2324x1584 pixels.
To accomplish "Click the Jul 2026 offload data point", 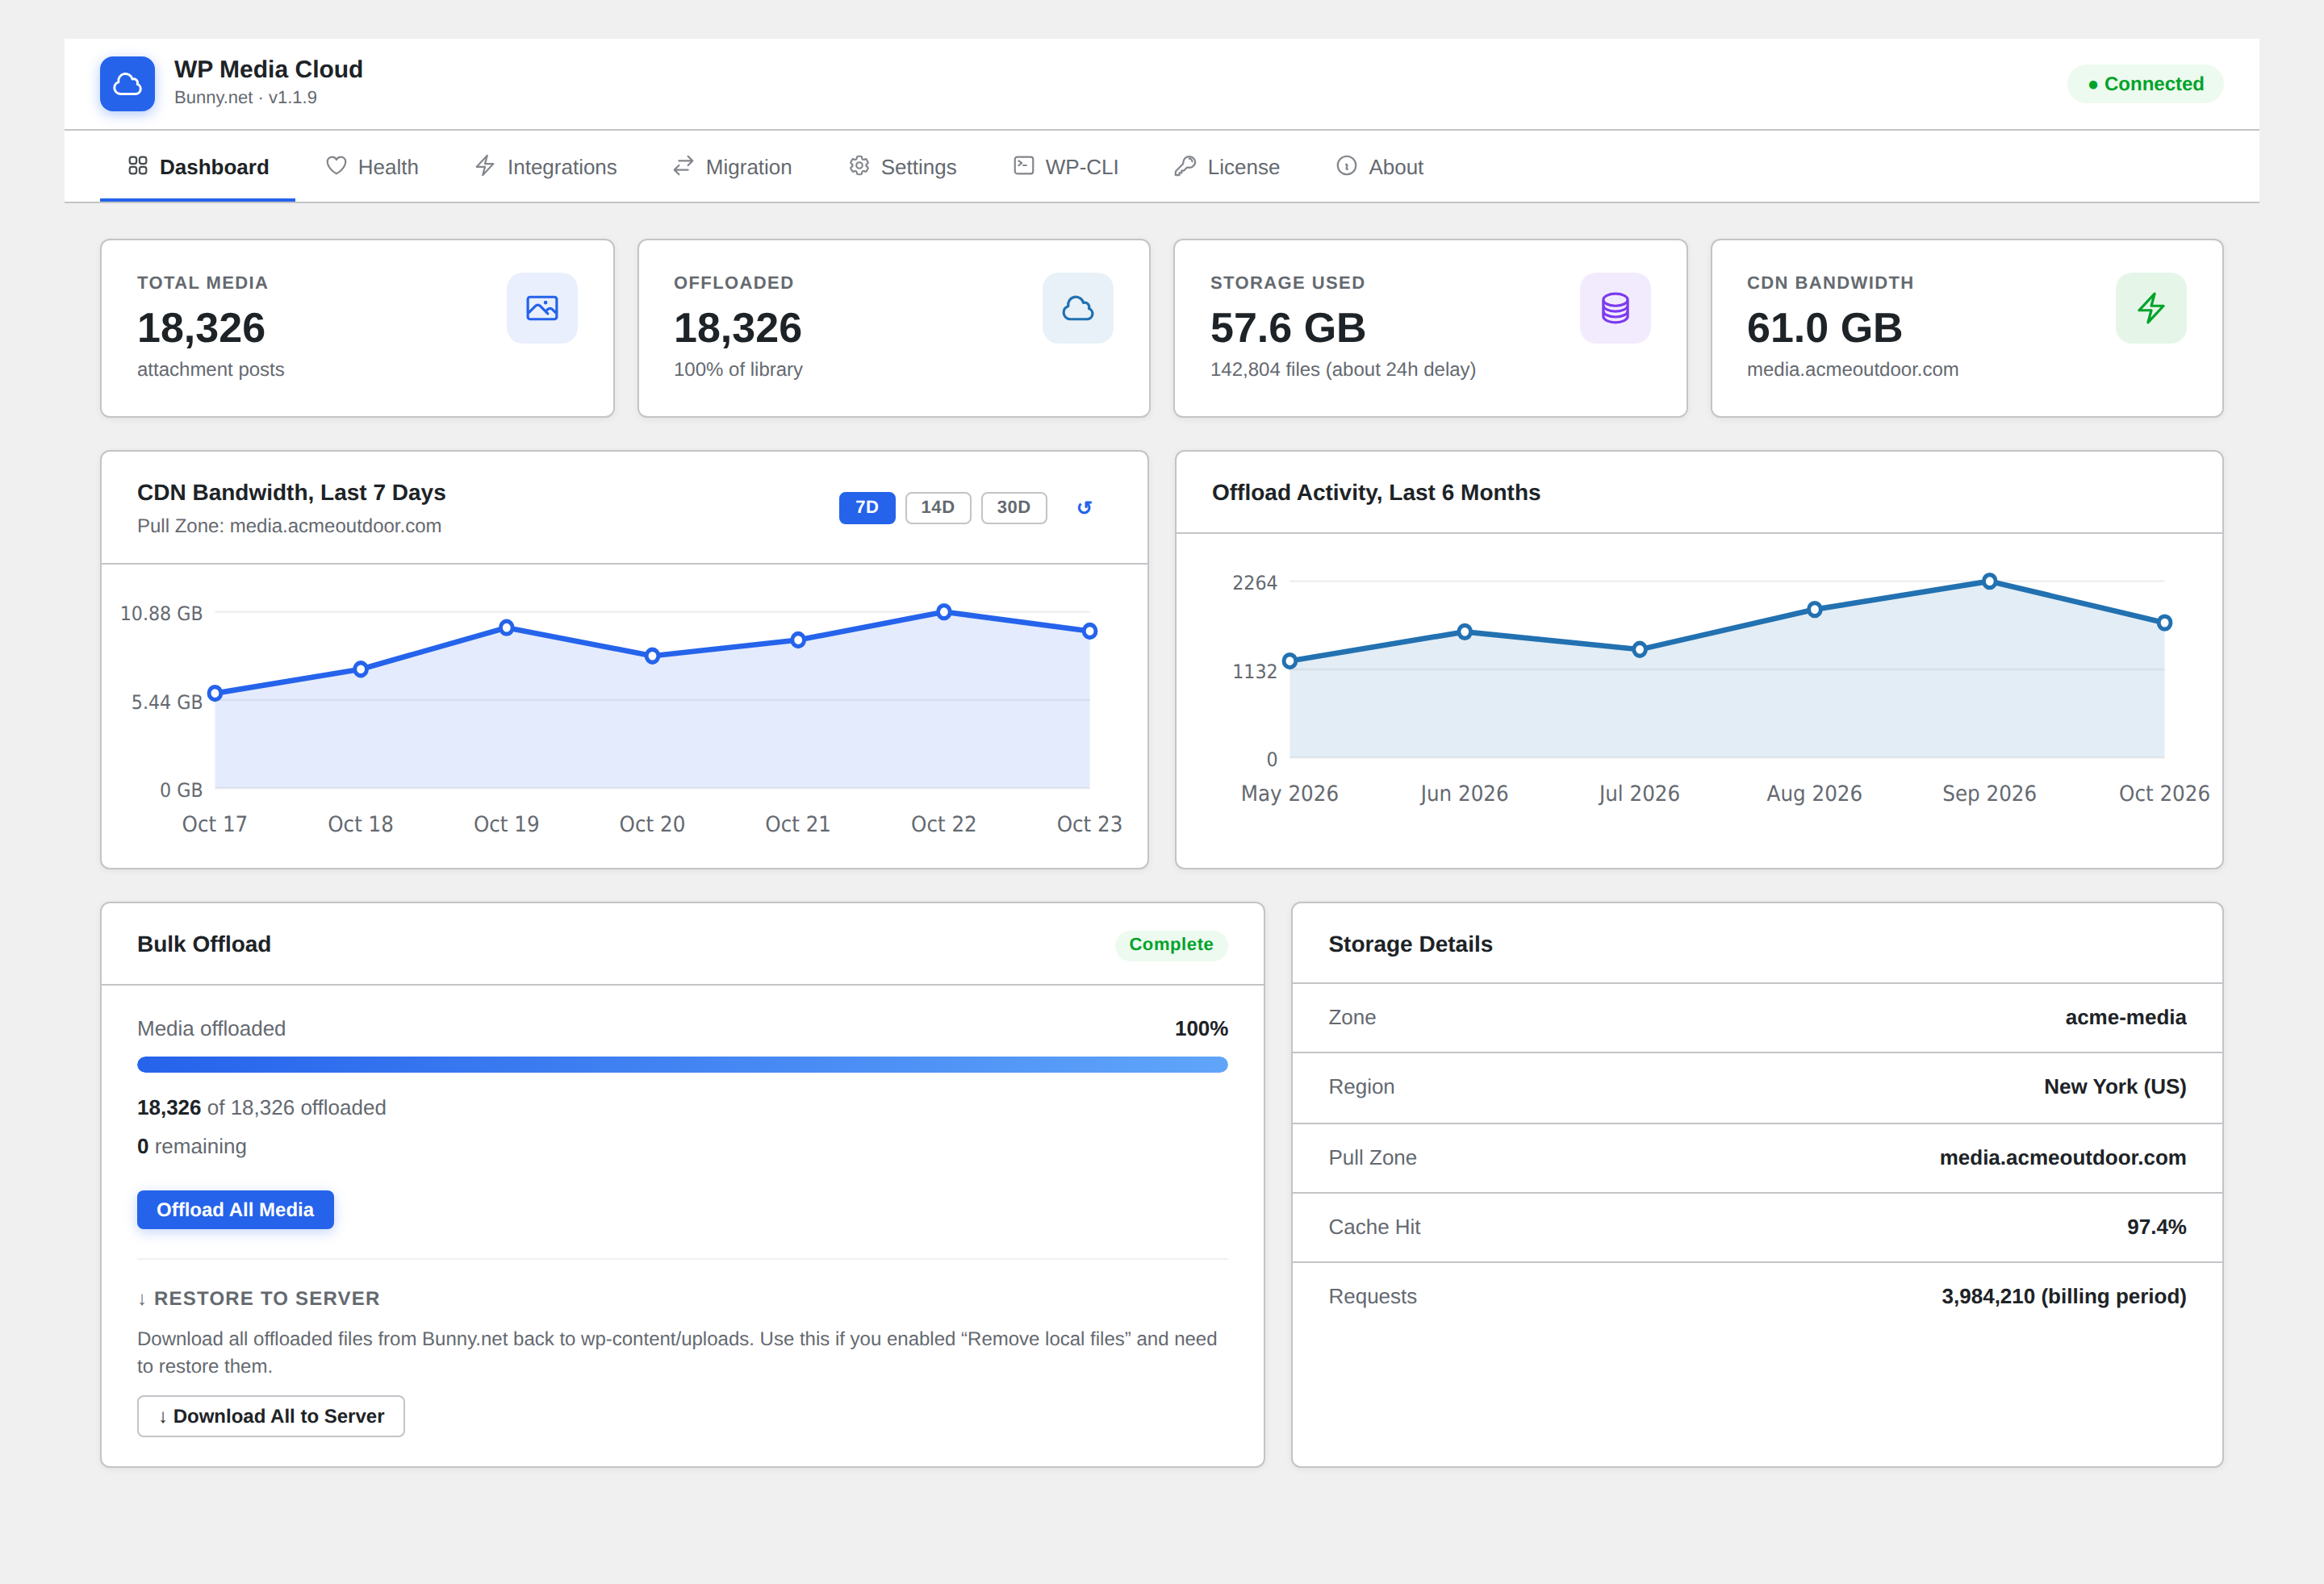I will pos(1639,649).
